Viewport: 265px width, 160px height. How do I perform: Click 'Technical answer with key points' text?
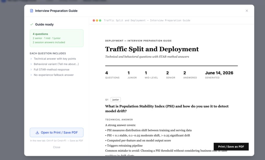point(55,59)
